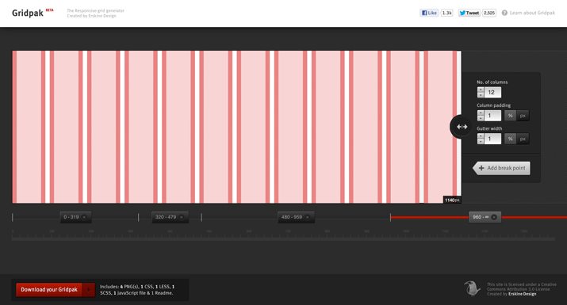567x305 pixels.
Task: Click Download your Gridpak button
Action: (x=49, y=290)
